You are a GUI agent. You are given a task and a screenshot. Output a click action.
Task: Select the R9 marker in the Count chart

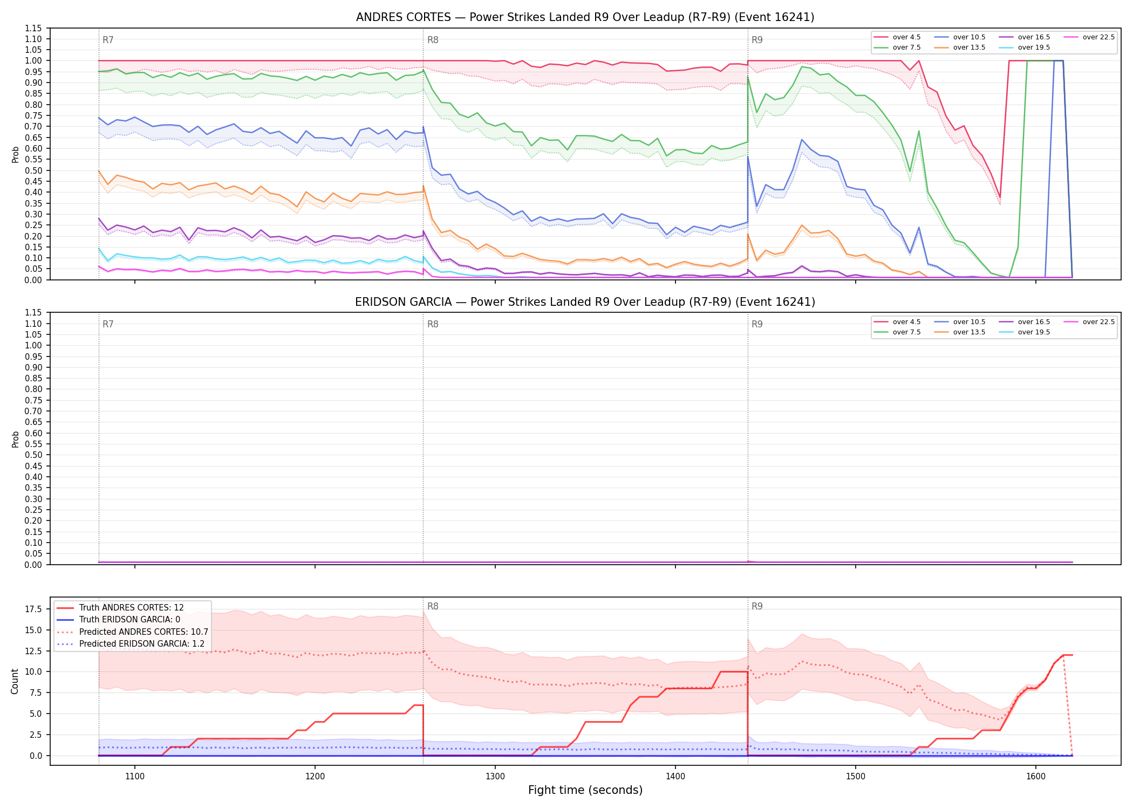pyautogui.click(x=757, y=606)
